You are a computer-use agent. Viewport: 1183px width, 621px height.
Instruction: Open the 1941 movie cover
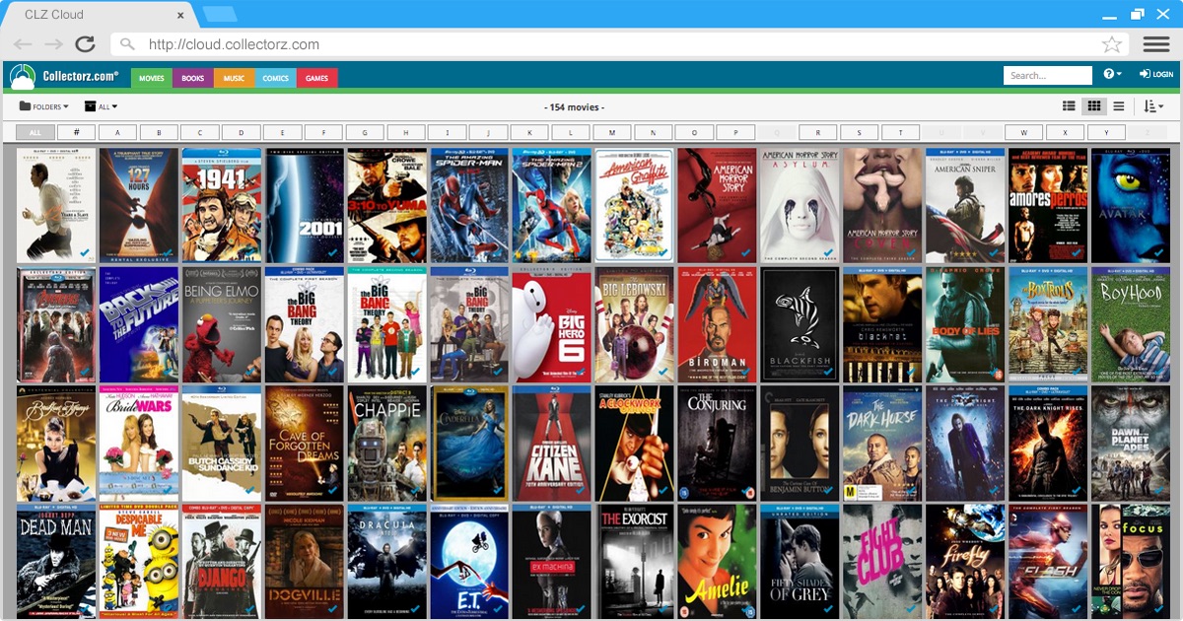pyautogui.click(x=222, y=205)
